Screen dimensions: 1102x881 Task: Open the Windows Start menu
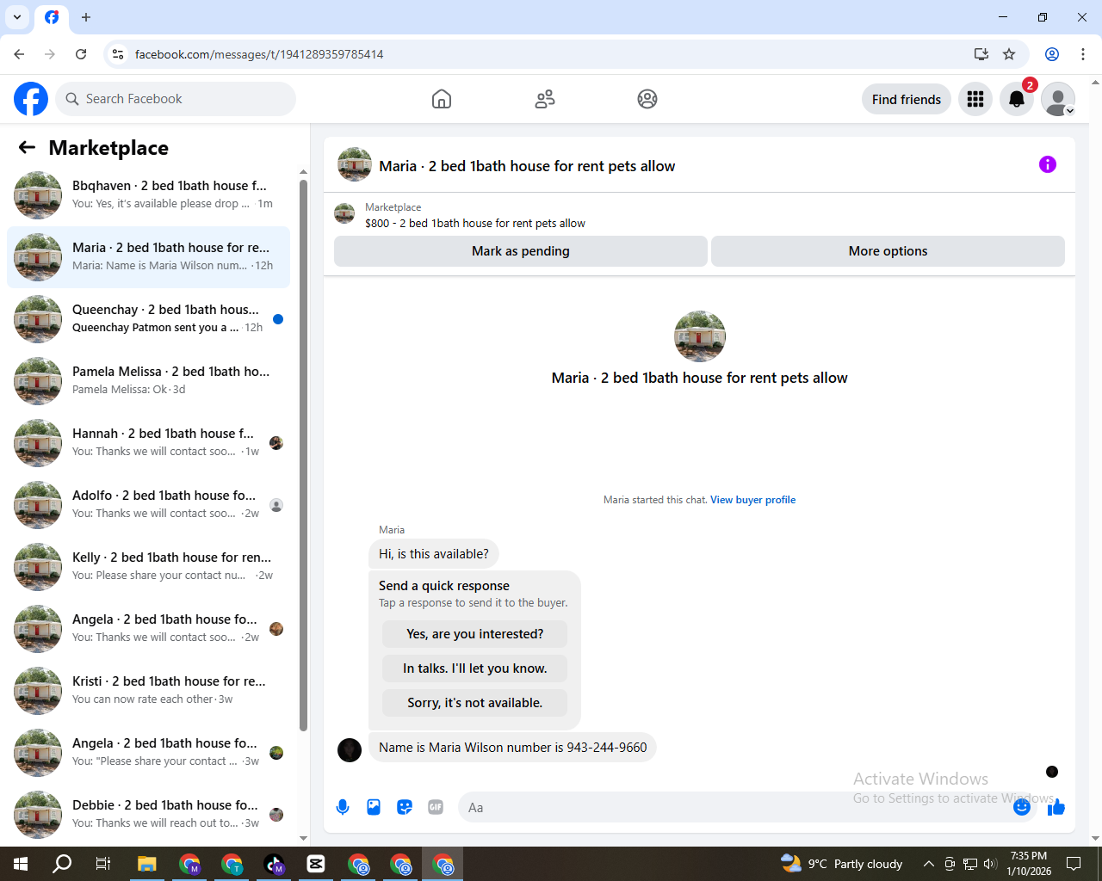21,864
